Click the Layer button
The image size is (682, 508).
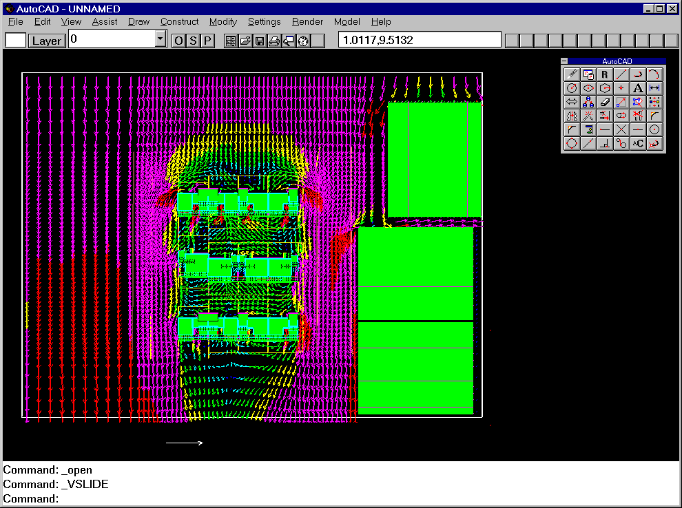(x=47, y=41)
